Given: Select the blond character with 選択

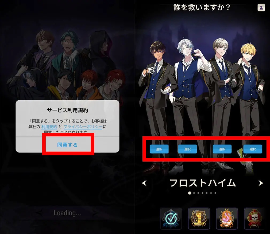Looking at the screenshot, I should (253, 149).
